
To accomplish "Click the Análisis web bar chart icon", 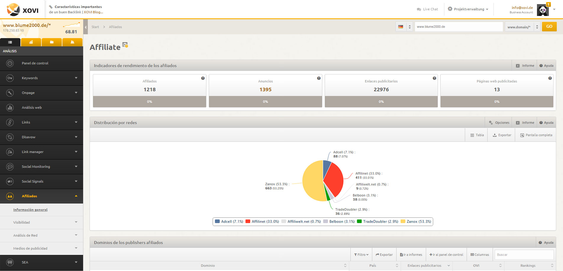I will point(10,108).
